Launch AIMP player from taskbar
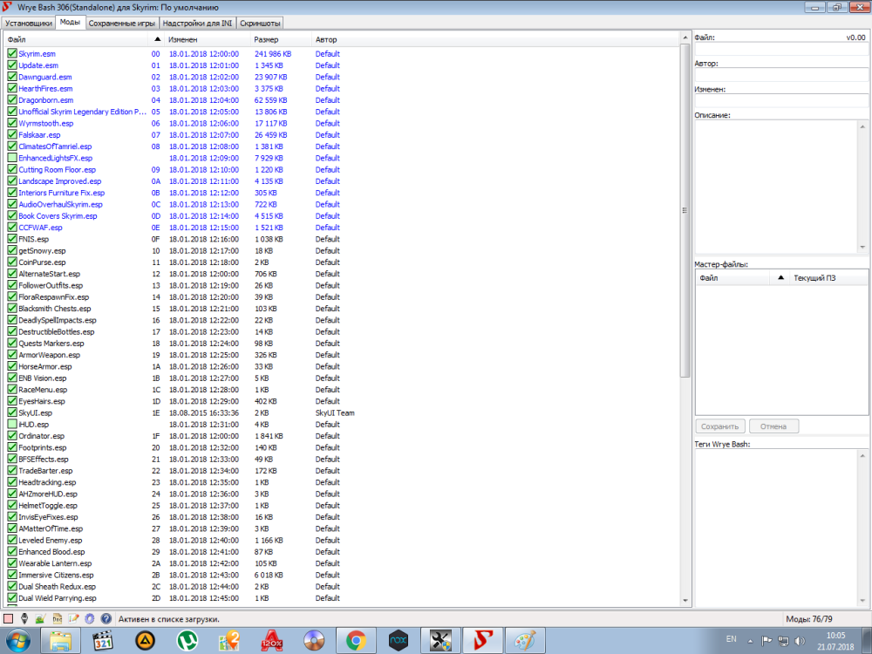 [145, 641]
